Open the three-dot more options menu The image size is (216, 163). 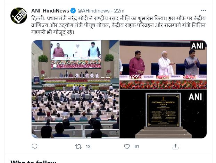(203, 11)
